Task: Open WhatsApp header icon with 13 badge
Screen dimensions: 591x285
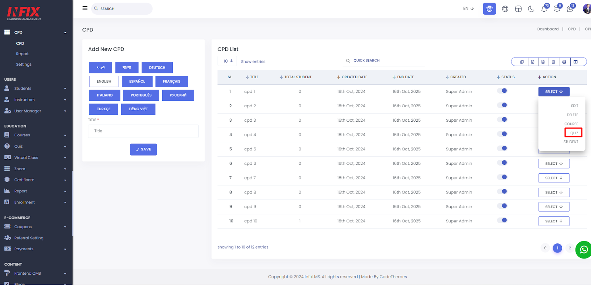Action: pyautogui.click(x=570, y=9)
